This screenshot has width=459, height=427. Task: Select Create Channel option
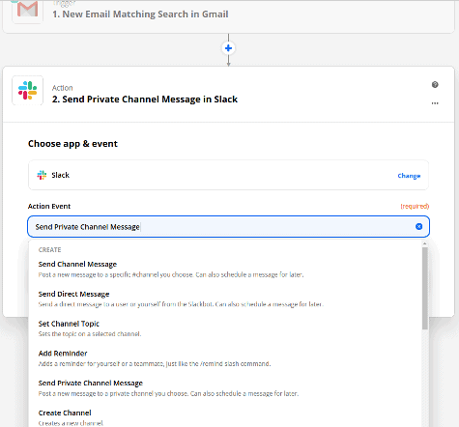[x=225, y=417]
